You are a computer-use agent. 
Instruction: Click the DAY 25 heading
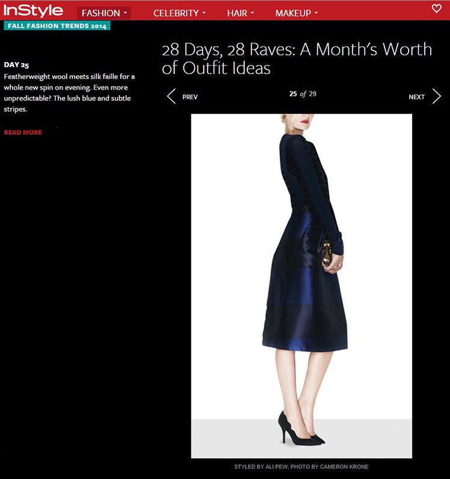16,65
